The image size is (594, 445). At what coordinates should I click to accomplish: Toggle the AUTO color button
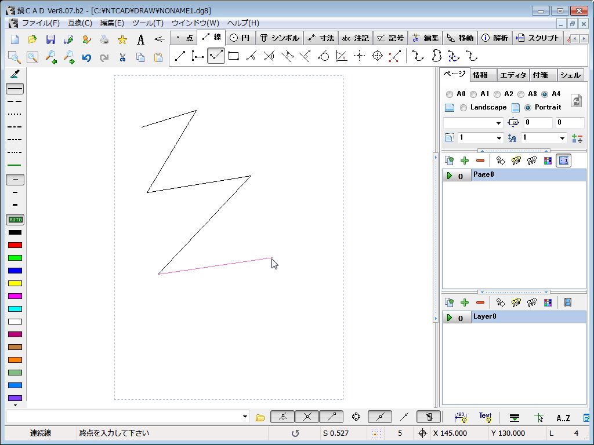point(15,220)
